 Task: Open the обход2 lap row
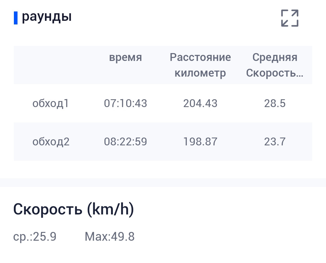(163, 141)
